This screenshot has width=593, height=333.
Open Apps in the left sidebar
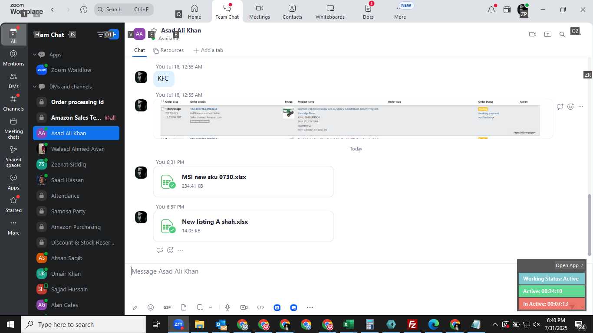[13, 183]
